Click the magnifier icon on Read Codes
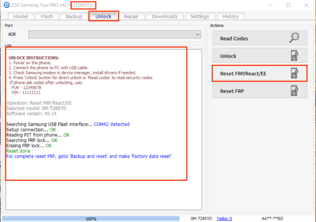 pyautogui.click(x=294, y=38)
